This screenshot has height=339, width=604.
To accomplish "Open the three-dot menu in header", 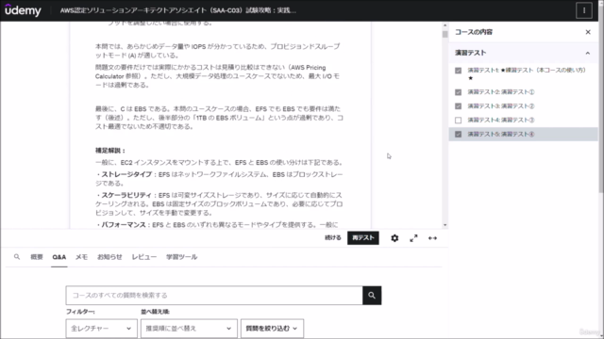I will point(584,10).
